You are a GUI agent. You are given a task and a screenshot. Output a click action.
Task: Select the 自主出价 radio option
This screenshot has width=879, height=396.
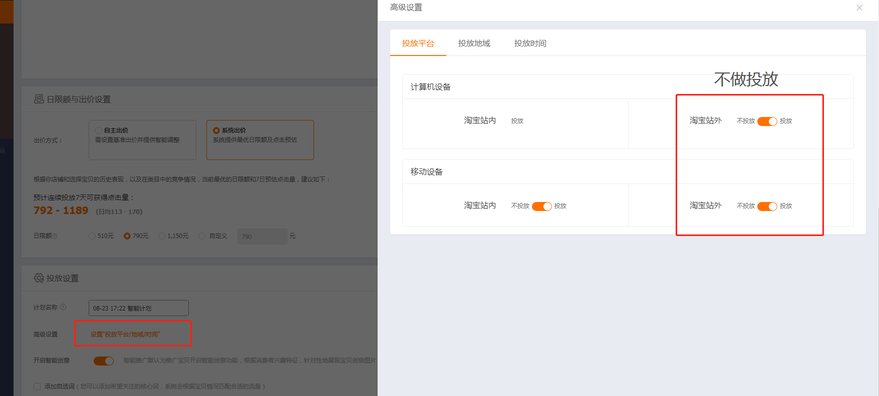[x=99, y=130]
